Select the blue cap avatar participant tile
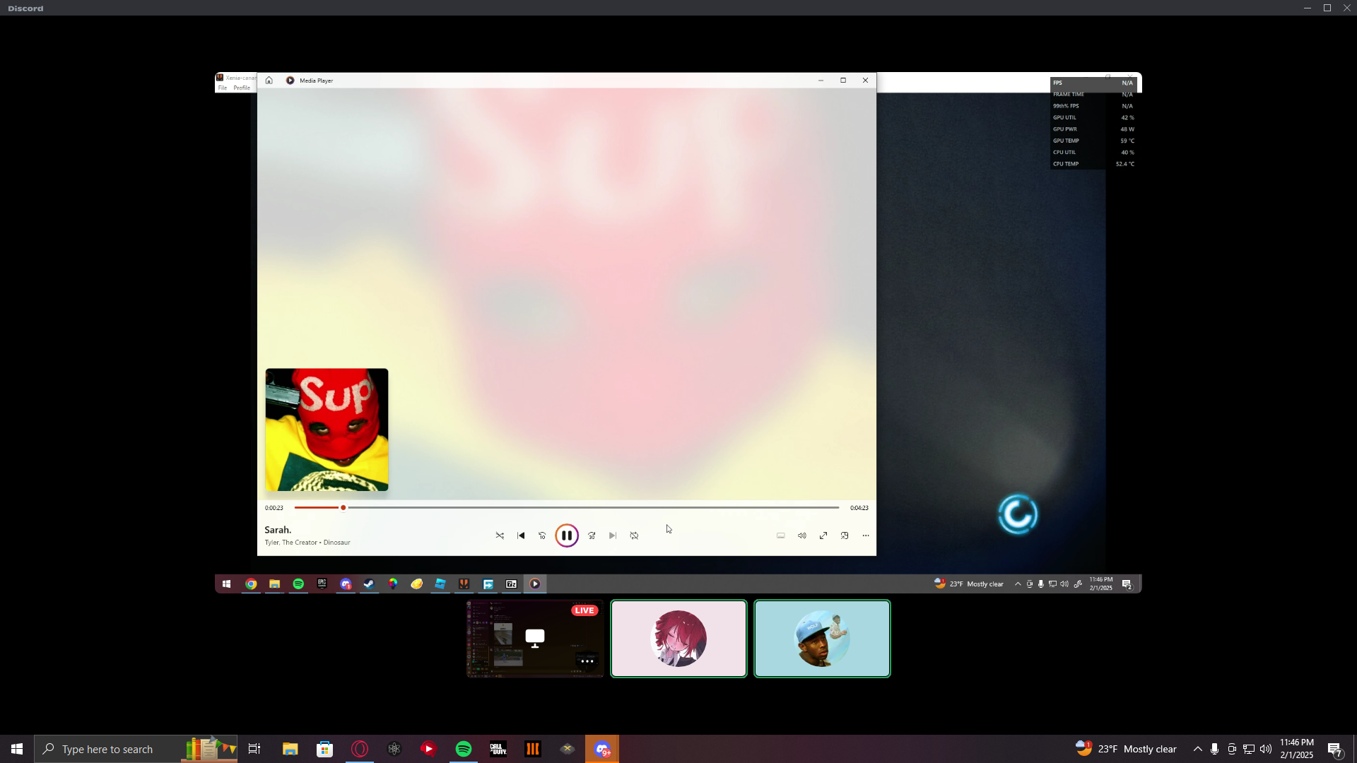The width and height of the screenshot is (1357, 763). (x=822, y=639)
